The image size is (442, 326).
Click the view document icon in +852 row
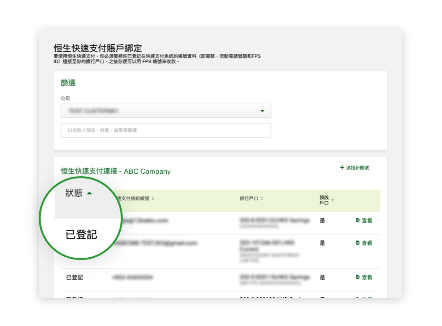coord(358,277)
